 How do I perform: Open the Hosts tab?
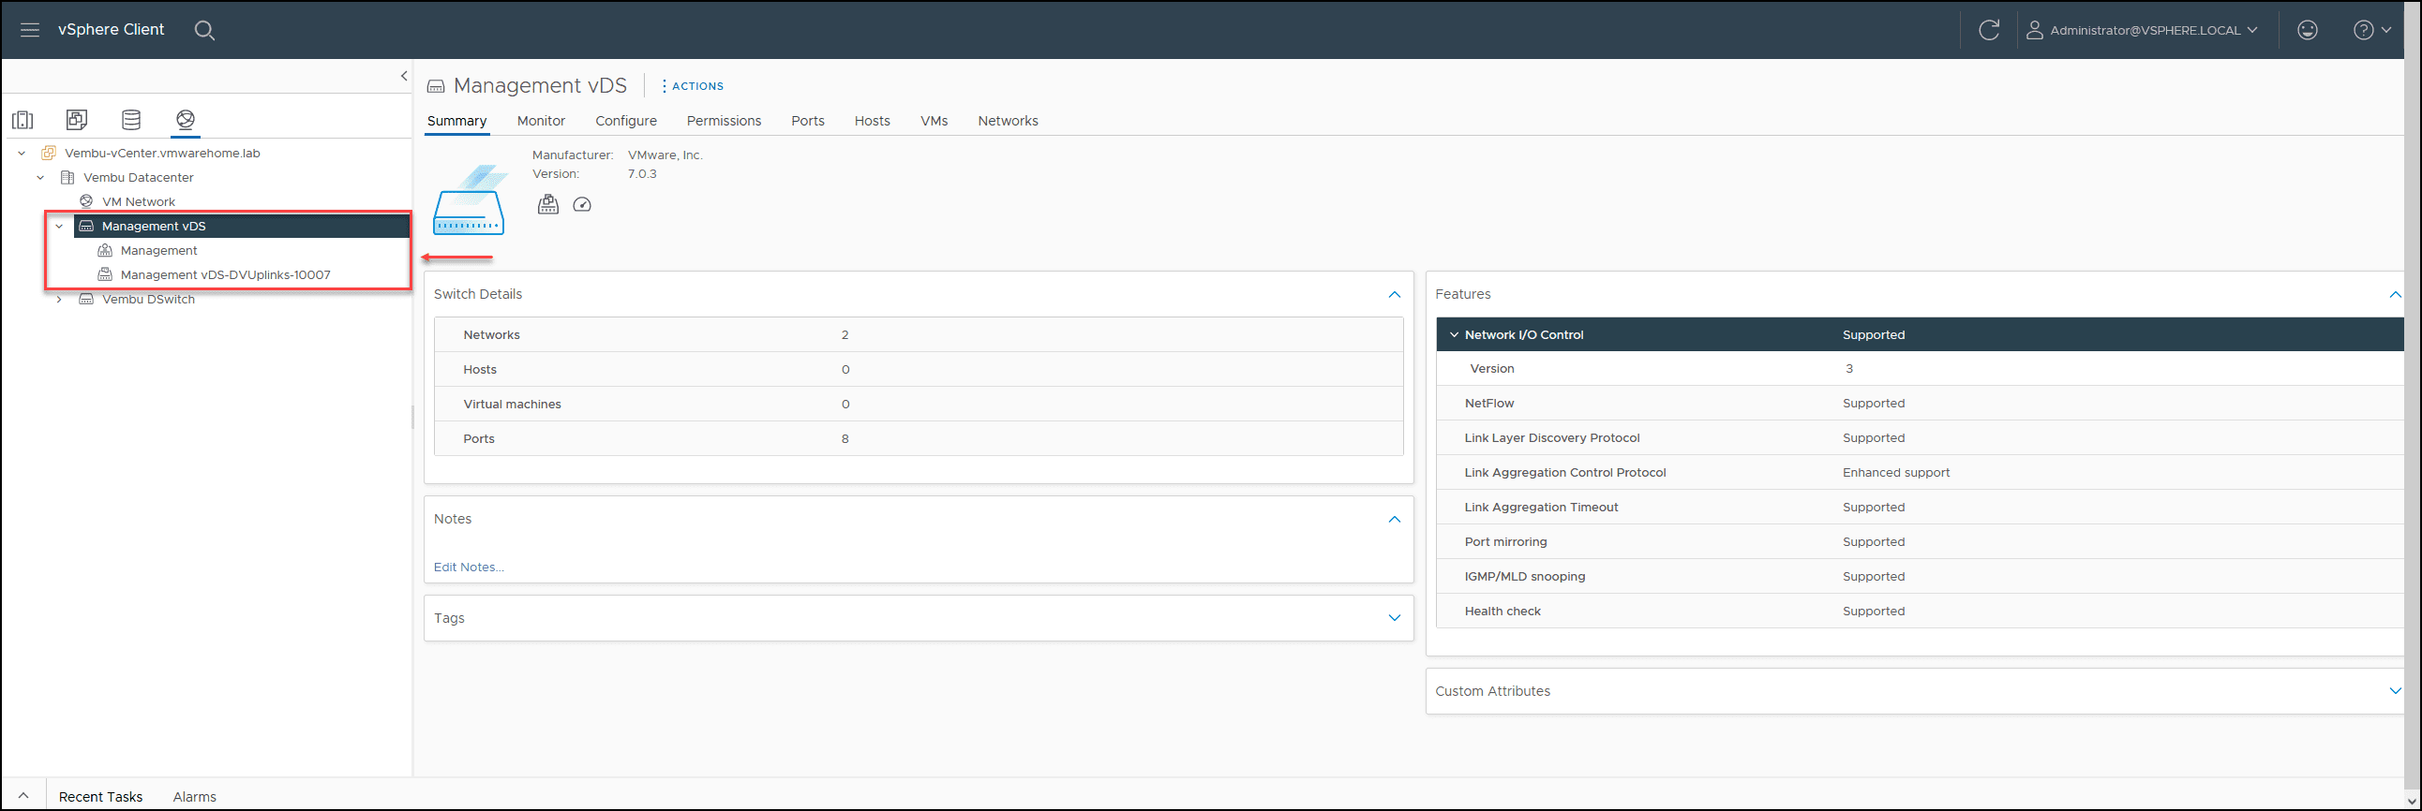pos(873,121)
